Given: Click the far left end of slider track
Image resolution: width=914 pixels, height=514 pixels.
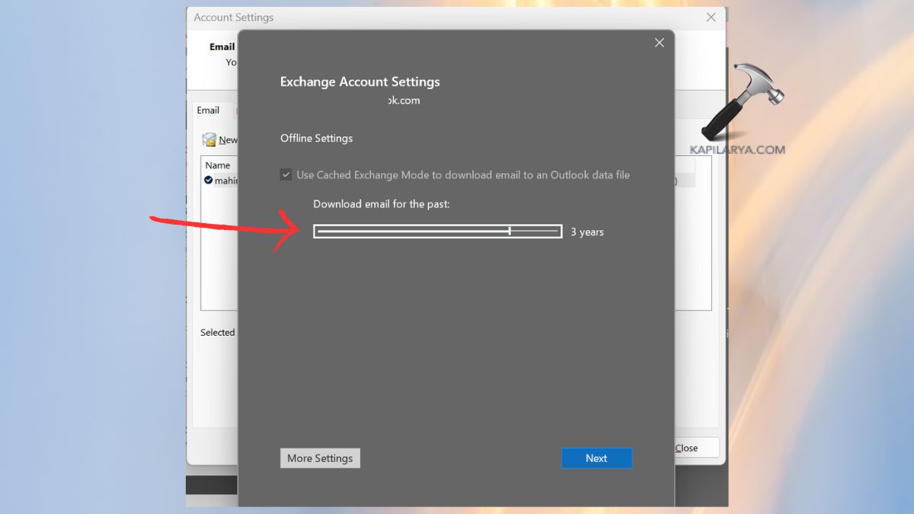Looking at the screenshot, I should click(x=319, y=231).
